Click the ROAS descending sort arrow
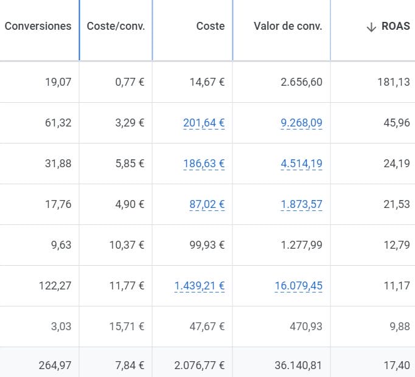Image resolution: width=415 pixels, height=377 pixels. click(372, 27)
